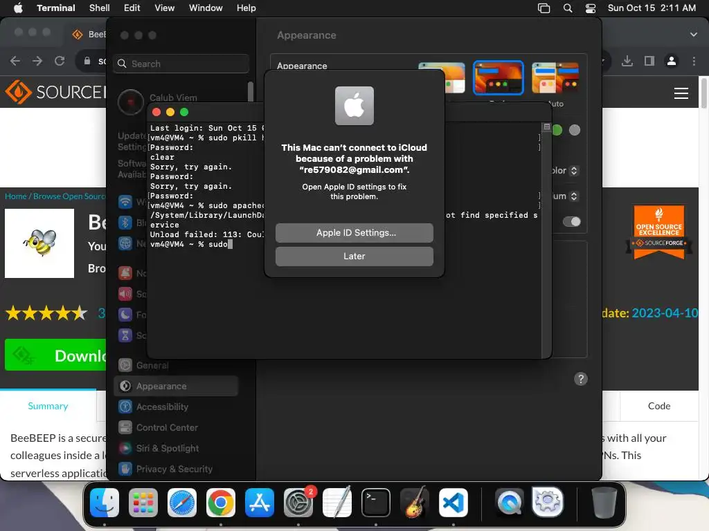Open the Apple menu

tap(18, 8)
